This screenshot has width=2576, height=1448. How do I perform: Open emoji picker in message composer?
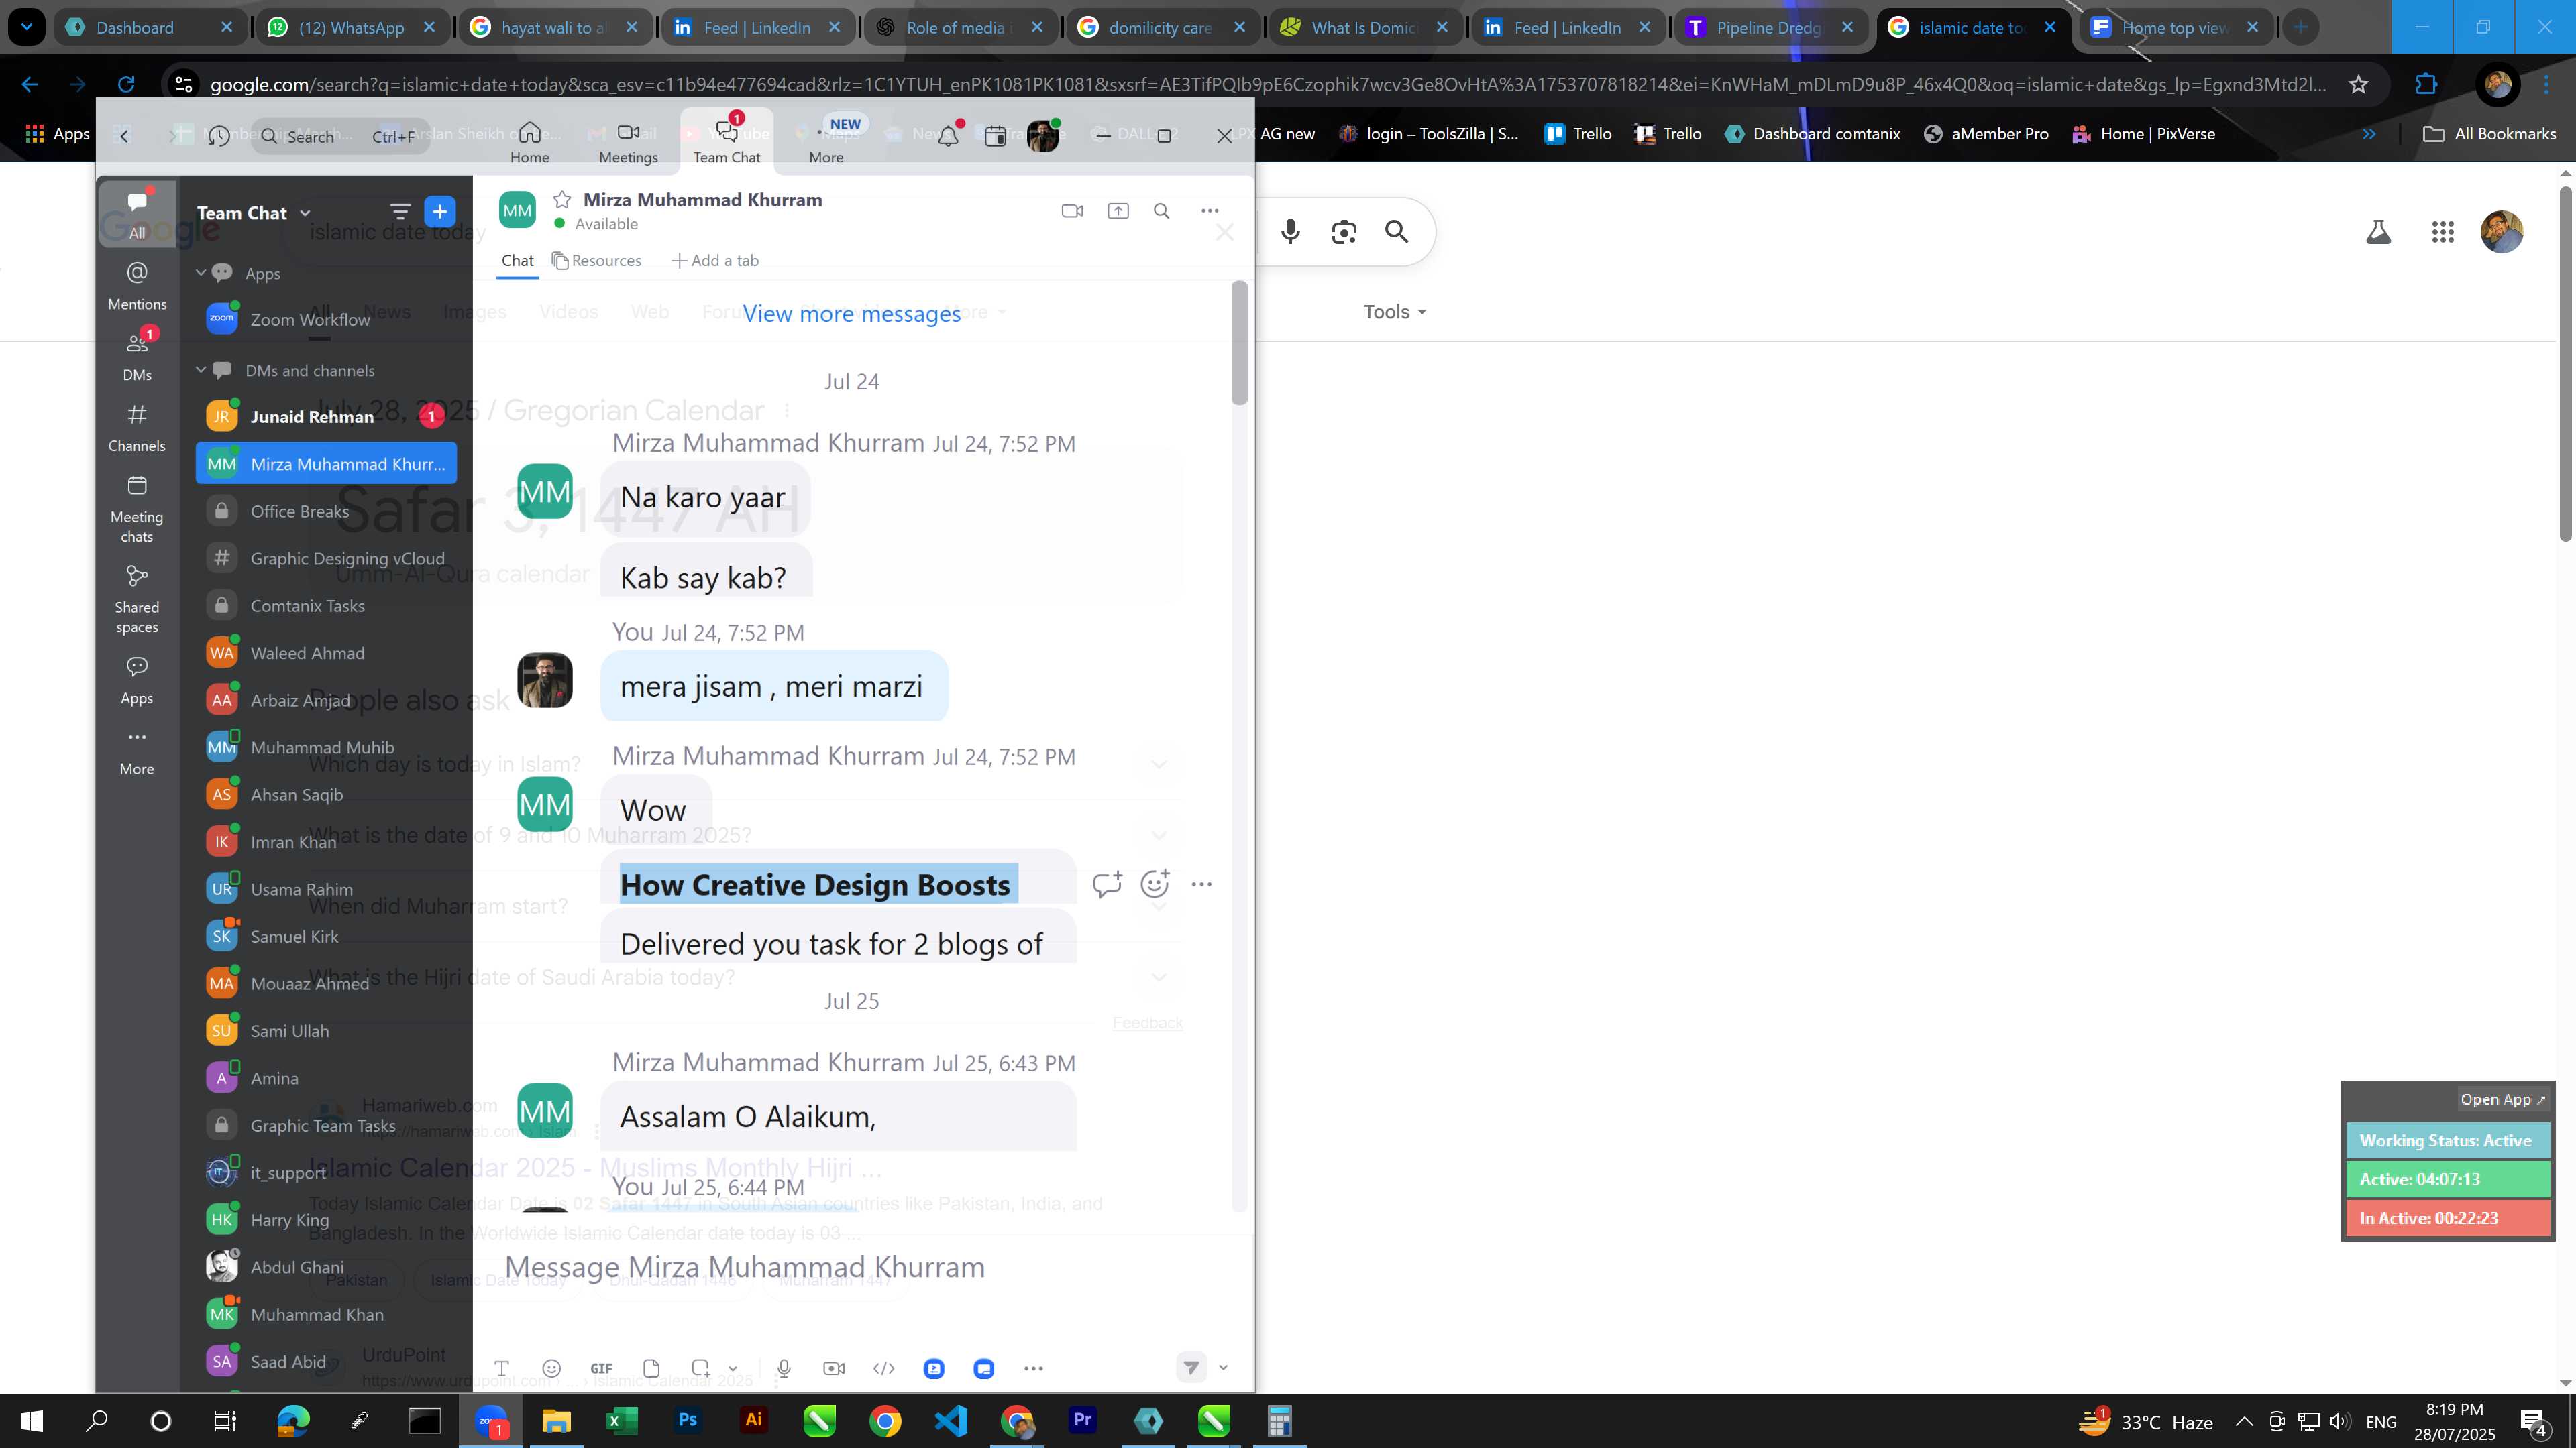point(551,1369)
